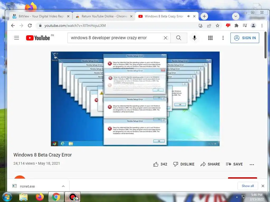270x202 pixels.
Task: Click the SIGN IN button
Action: [245, 38]
